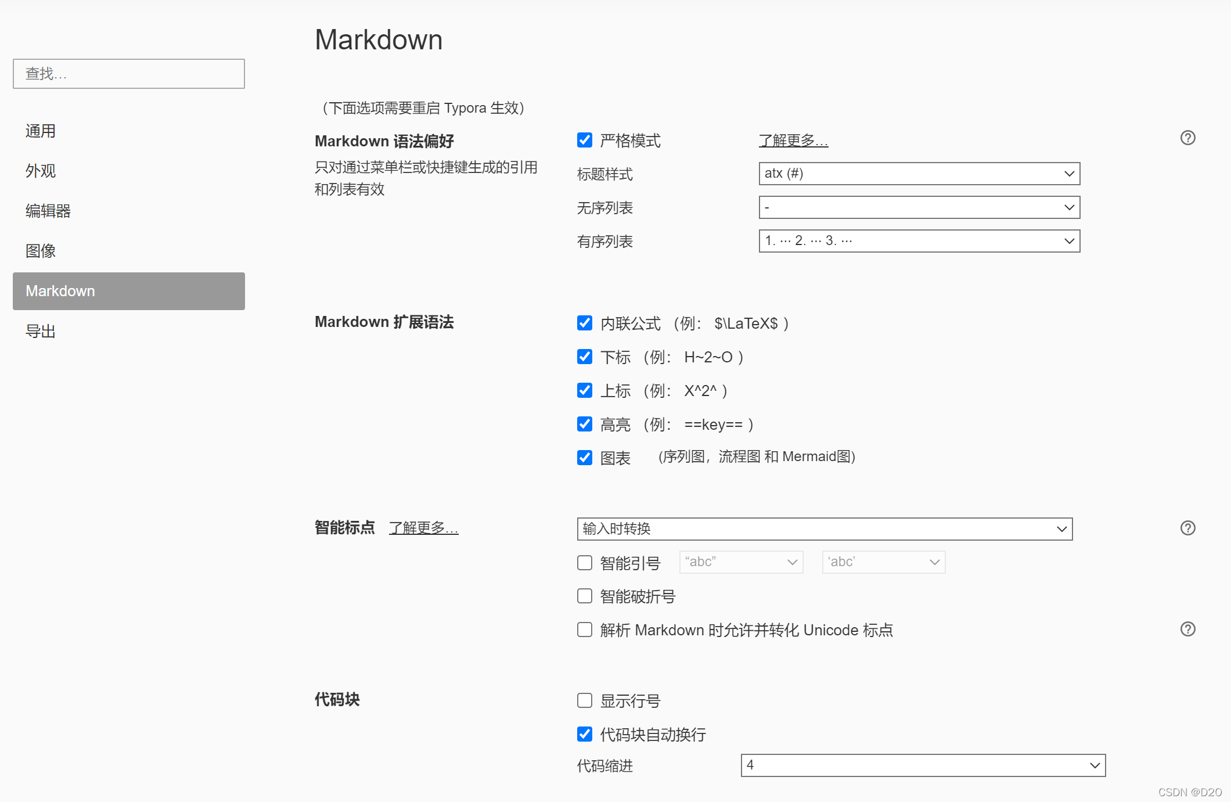Click the Markdown 语法偏好 heading
The width and height of the screenshot is (1231, 802).
pyautogui.click(x=384, y=141)
